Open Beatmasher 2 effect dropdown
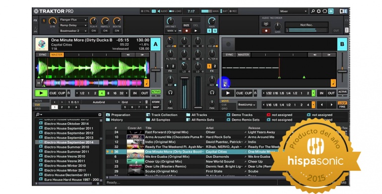This screenshot has height=194, width=382. click(73, 31)
